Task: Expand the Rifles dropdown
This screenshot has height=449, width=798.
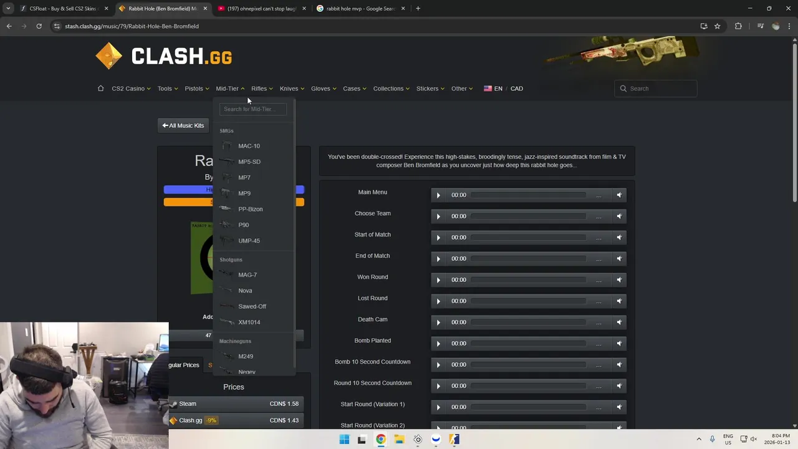Action: [x=262, y=89]
